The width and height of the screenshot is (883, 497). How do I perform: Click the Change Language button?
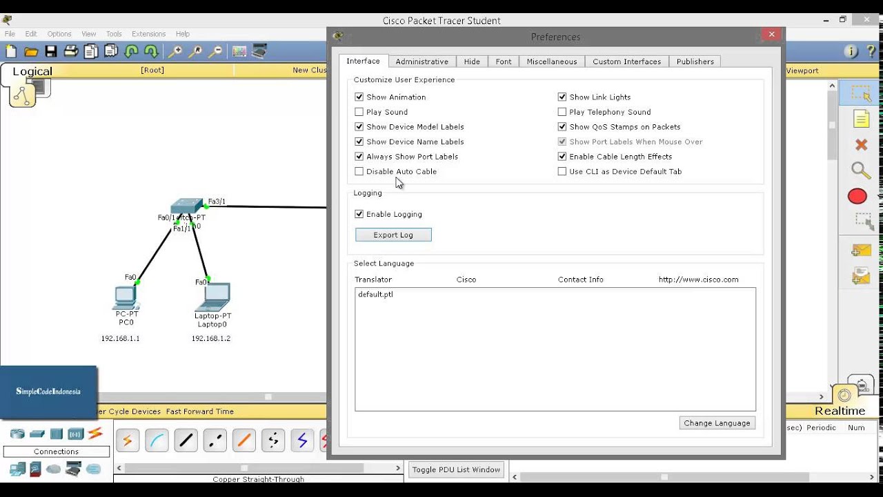click(x=717, y=423)
